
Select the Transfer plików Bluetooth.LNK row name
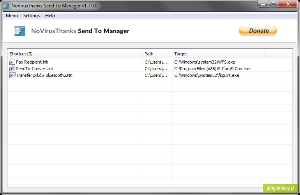(44, 75)
